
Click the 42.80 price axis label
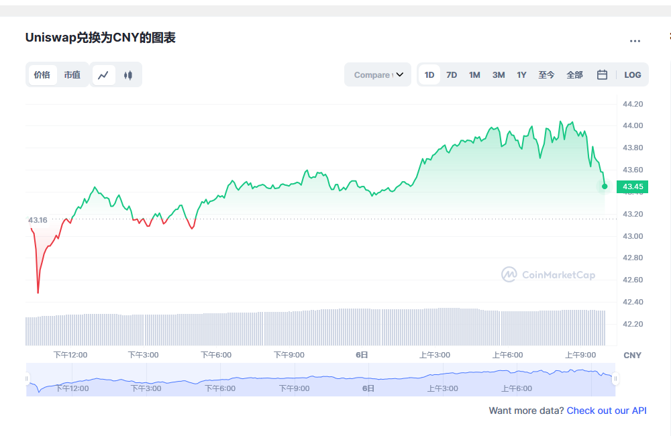[633, 258]
